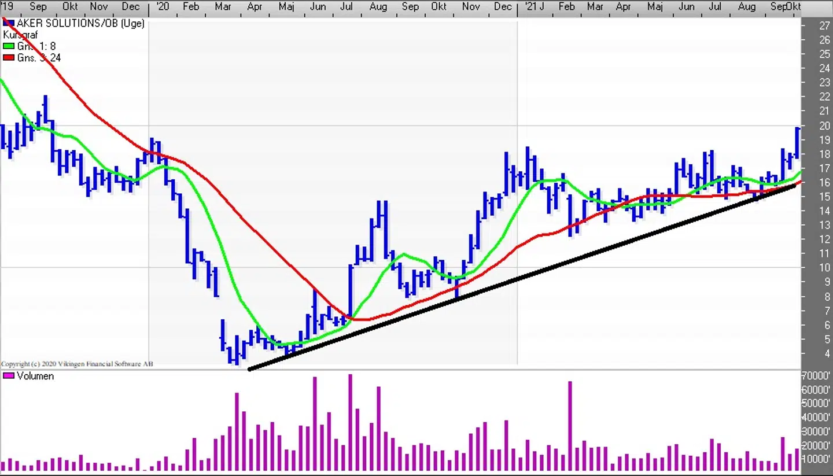Click the tallest volume bar in July 2020

[350, 422]
